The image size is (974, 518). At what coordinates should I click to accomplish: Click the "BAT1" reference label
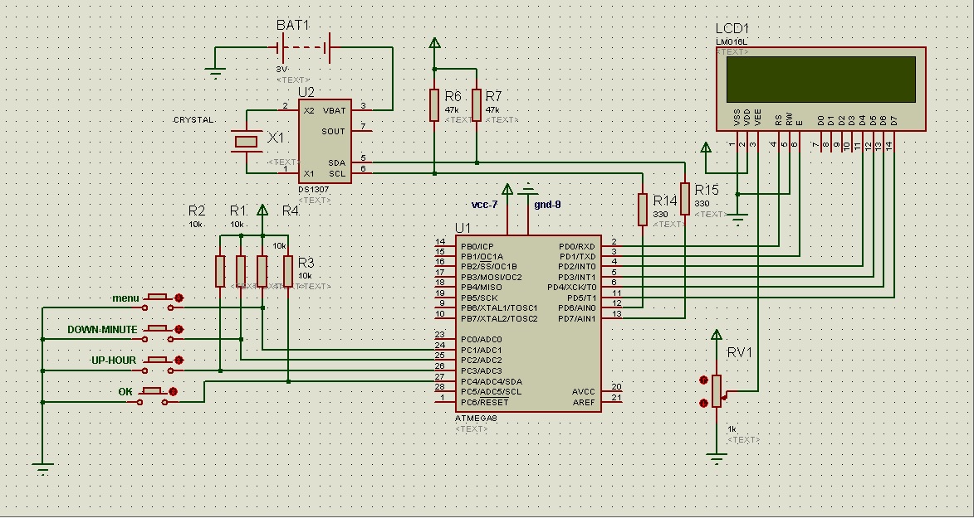point(292,26)
